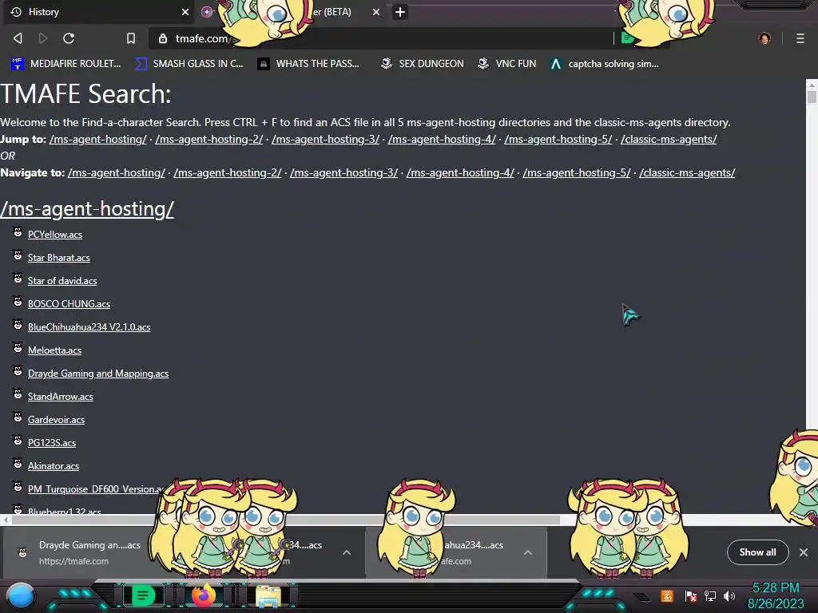Viewport: 818px width, 613px height.
Task: Open Firefox from the taskbar
Action: pos(204,595)
